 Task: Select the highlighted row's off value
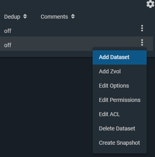tap(8, 45)
